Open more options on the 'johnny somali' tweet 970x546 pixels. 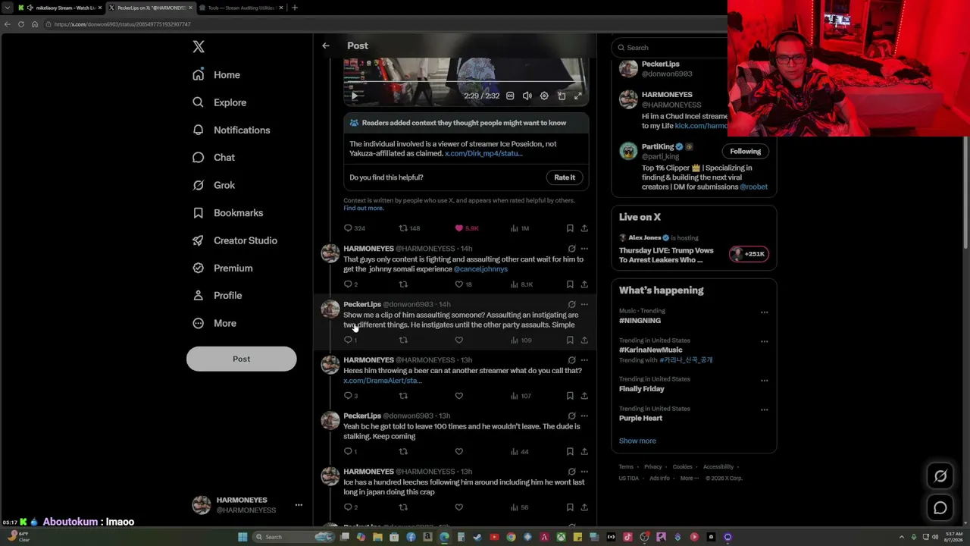584,249
